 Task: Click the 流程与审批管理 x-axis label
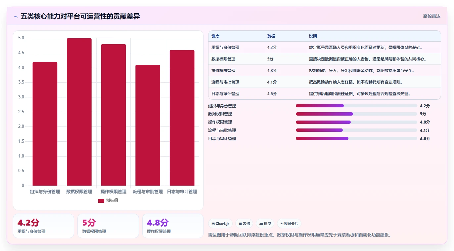pos(148,192)
